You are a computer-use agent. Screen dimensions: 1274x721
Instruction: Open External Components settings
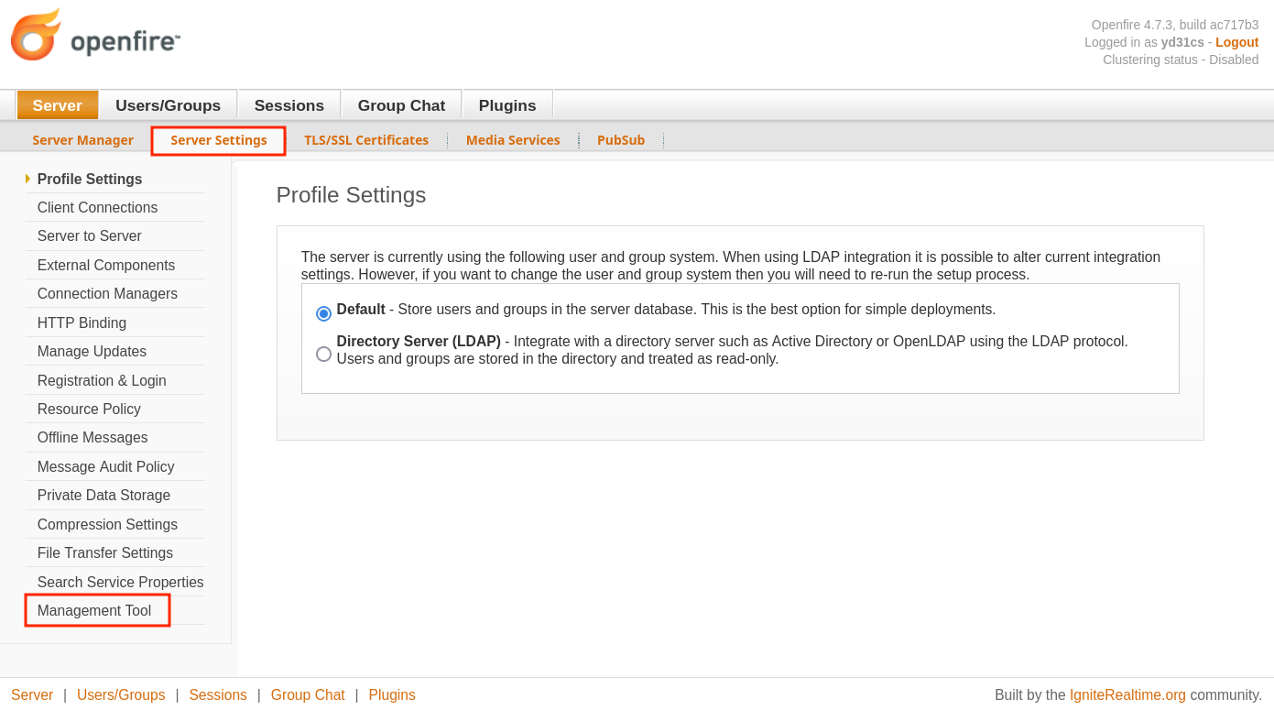click(x=106, y=265)
